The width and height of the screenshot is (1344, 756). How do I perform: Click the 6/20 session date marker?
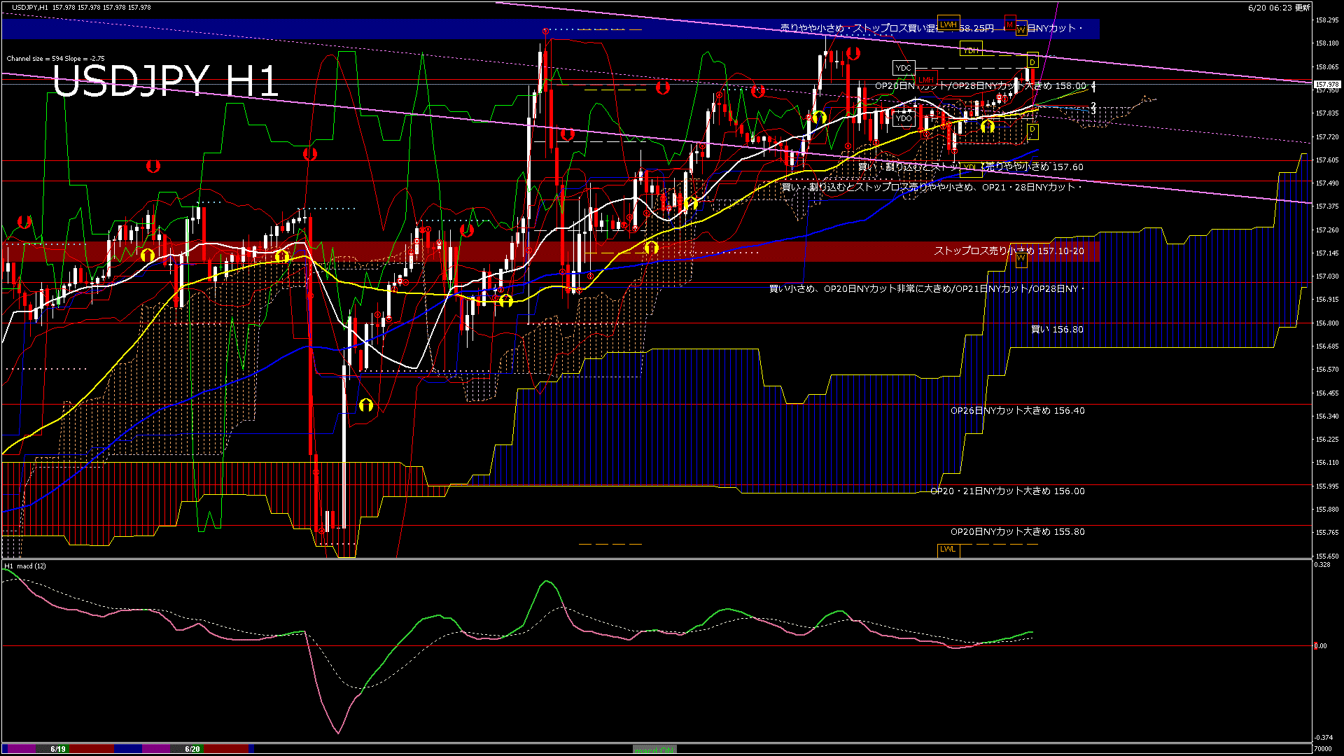coord(192,749)
